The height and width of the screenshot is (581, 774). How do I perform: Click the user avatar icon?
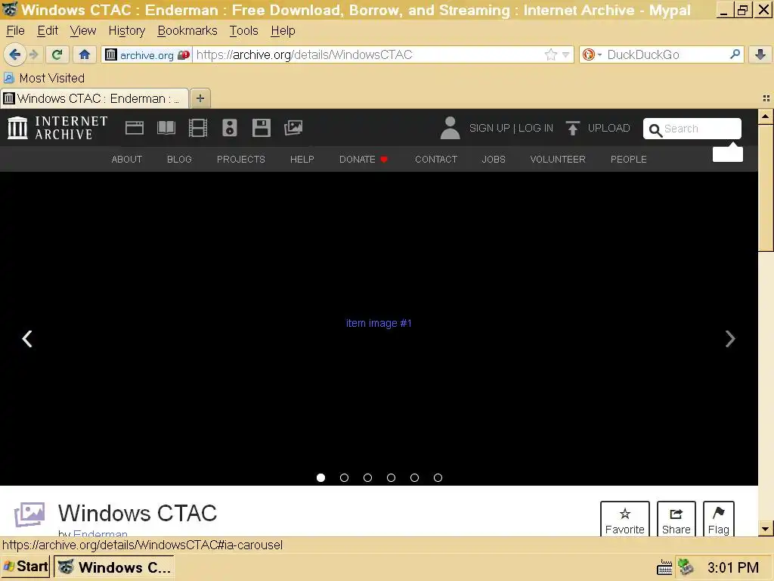click(x=450, y=128)
